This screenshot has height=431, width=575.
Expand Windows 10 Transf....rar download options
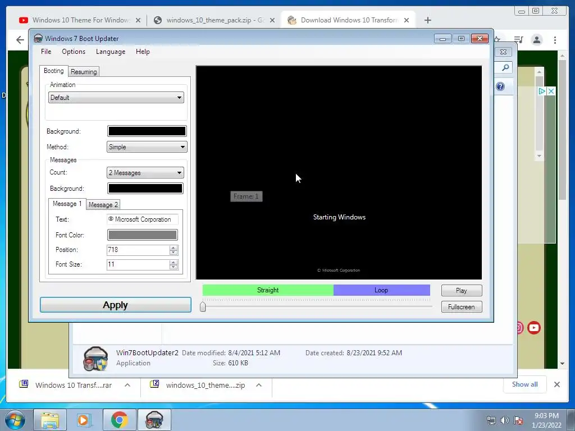[x=127, y=385]
